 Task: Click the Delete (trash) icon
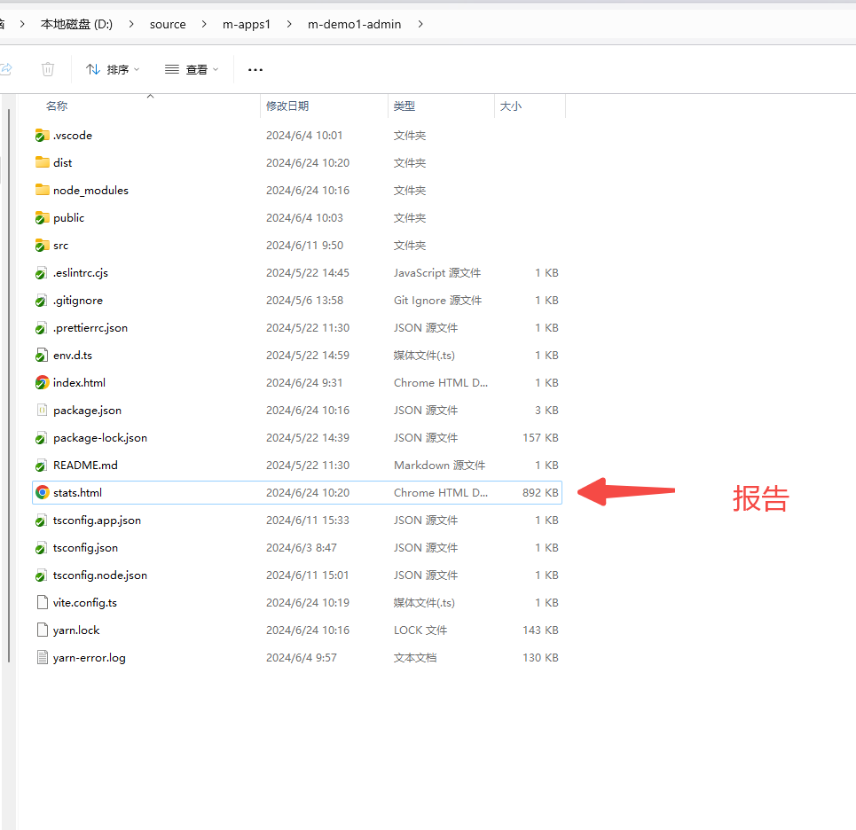[x=48, y=68]
